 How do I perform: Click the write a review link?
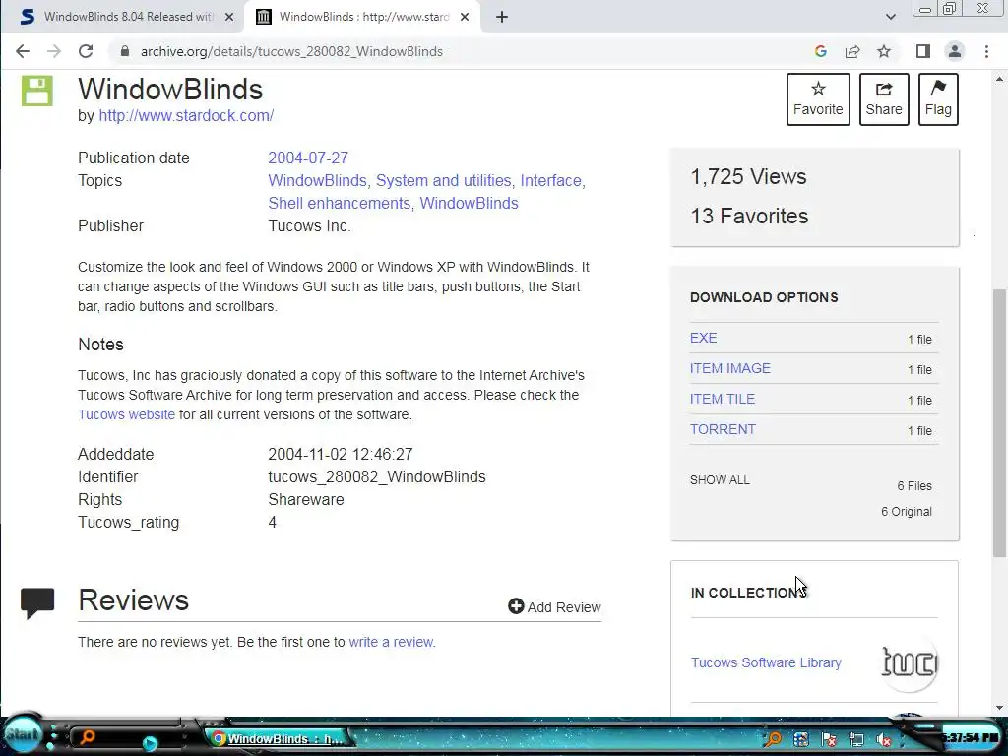click(x=391, y=642)
